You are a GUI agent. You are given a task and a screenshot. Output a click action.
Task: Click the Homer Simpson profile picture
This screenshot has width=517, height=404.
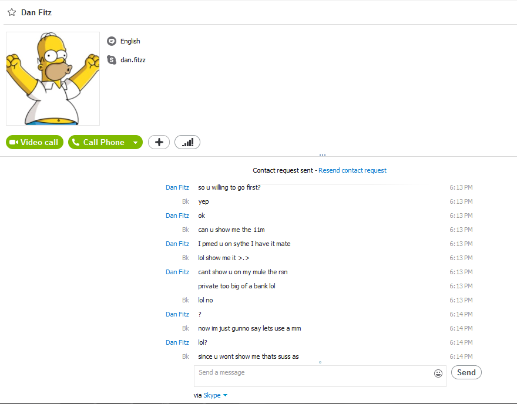pos(53,79)
